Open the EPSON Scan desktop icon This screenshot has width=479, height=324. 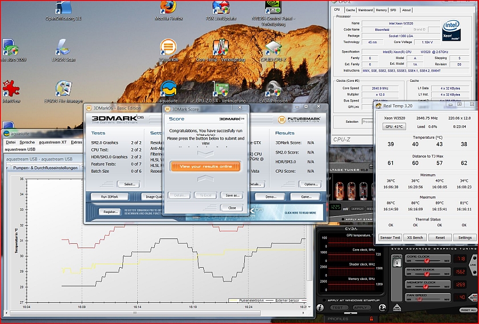[x=63, y=50]
